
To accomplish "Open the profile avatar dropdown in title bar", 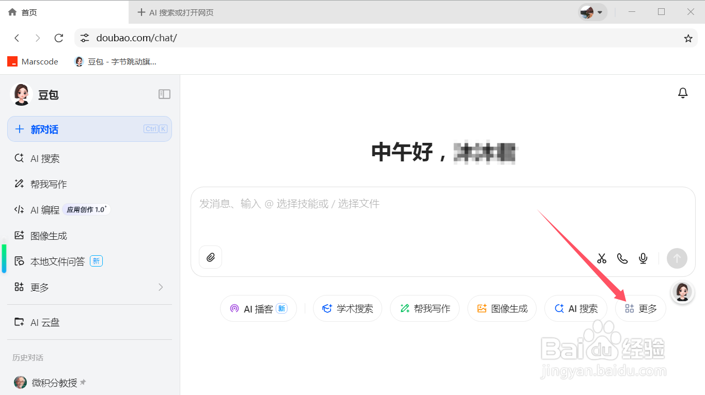I will tap(592, 12).
